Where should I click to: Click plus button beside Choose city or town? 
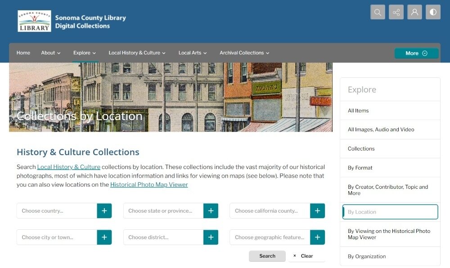[x=104, y=237]
